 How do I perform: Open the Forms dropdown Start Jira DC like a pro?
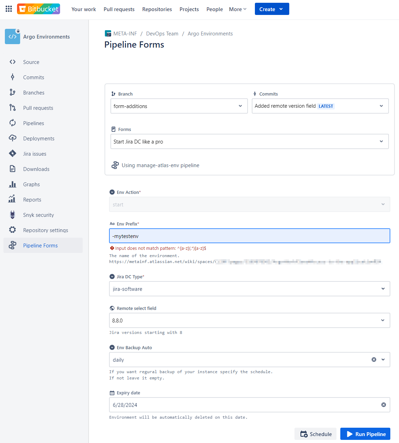click(x=249, y=141)
